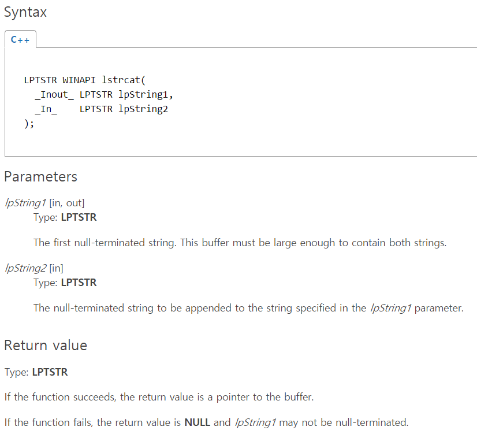The height and width of the screenshot is (434, 477).
Task: Click the closing parenthesis code line
Action: 29,123
